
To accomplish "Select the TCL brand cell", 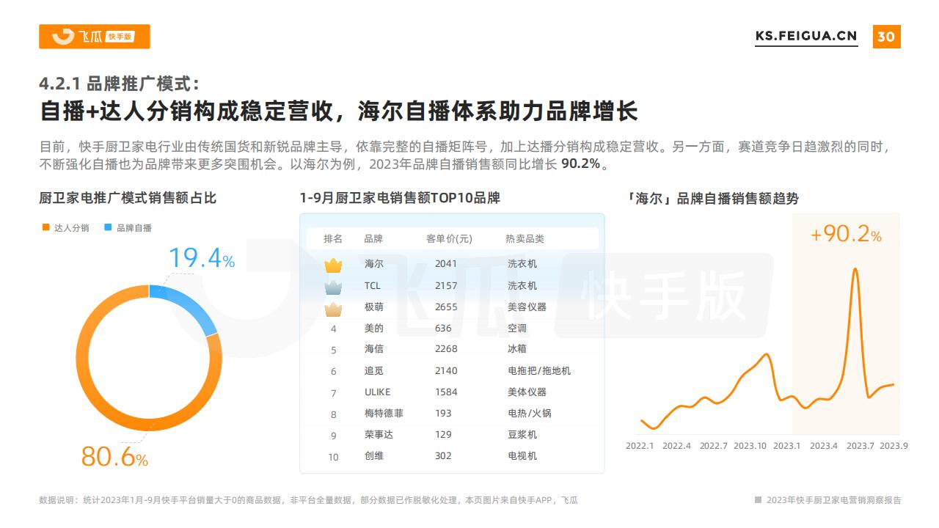I will (x=373, y=286).
